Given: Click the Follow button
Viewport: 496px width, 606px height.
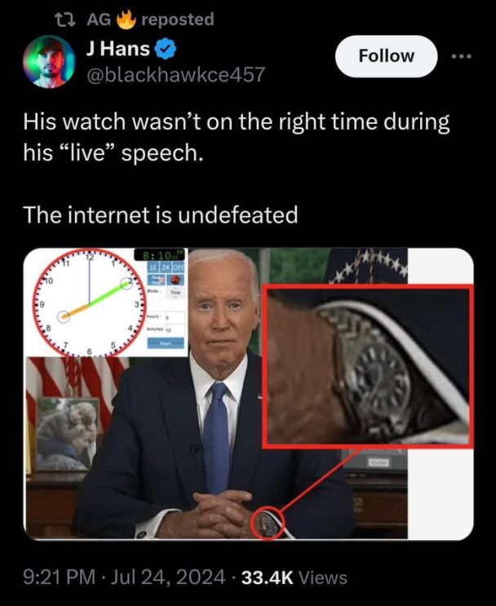Looking at the screenshot, I should point(386,56).
